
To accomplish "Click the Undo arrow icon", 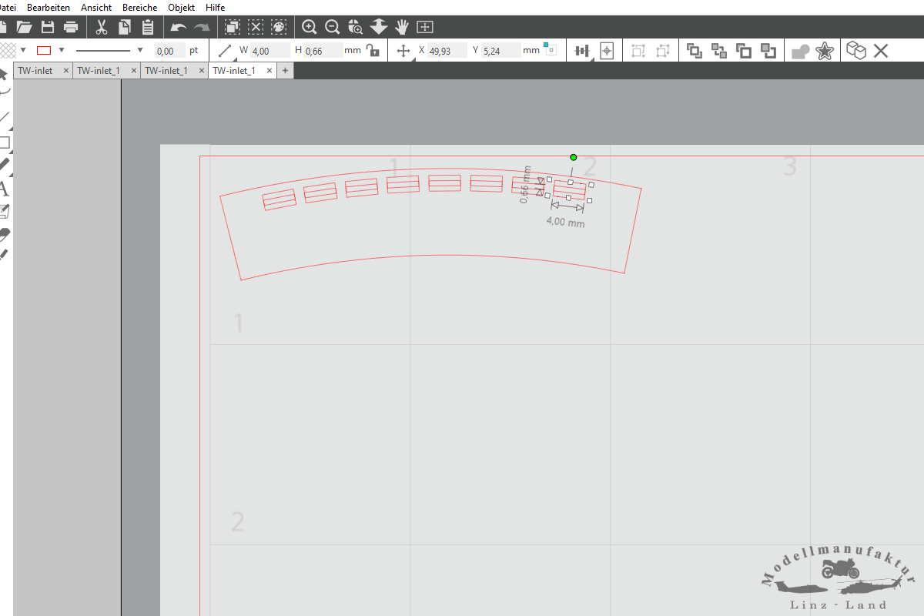I will click(x=178, y=27).
